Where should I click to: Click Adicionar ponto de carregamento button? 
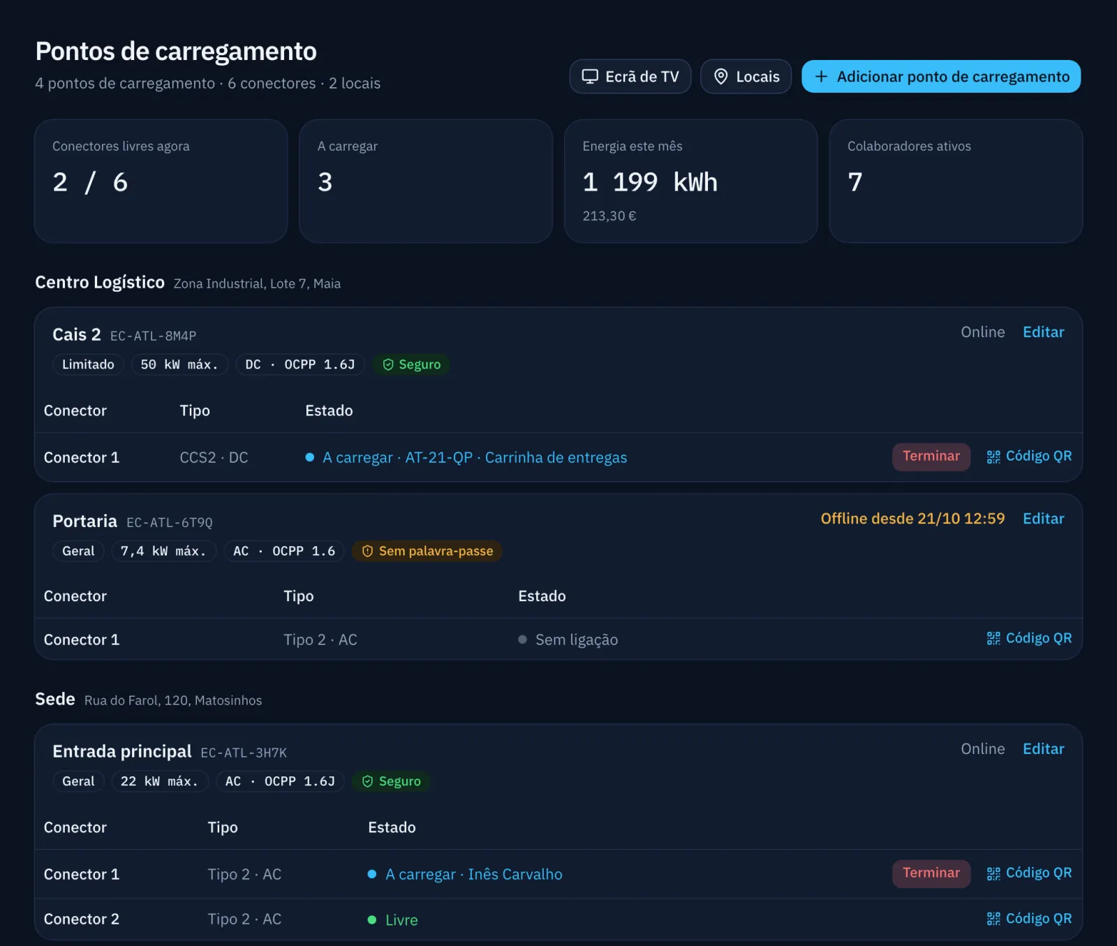941,77
